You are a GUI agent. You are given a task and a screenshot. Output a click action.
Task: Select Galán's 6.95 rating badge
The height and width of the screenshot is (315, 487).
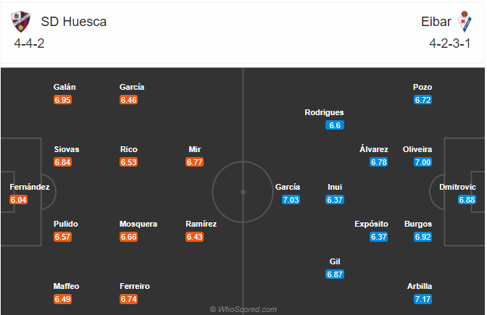tap(62, 100)
